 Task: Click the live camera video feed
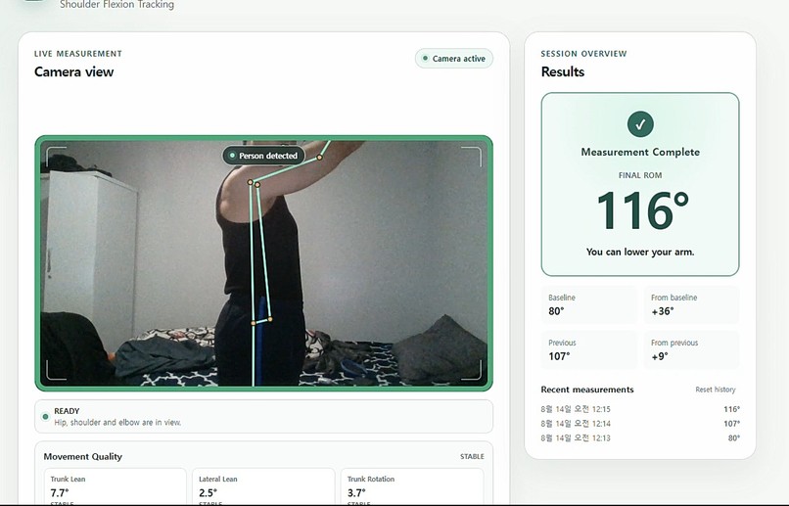pos(263,263)
